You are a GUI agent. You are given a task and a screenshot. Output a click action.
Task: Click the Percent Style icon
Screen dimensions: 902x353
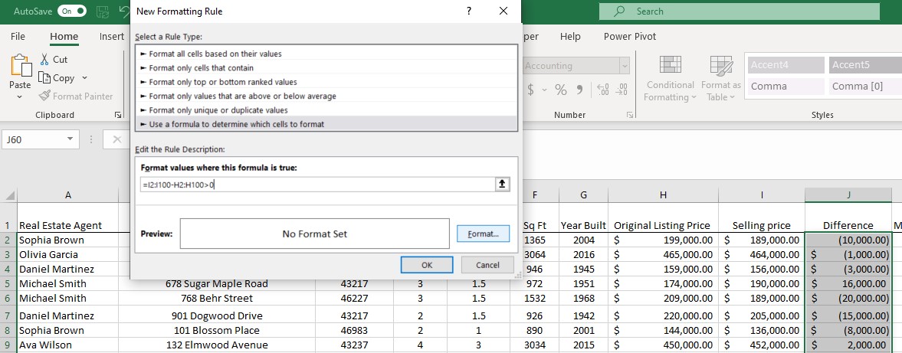point(561,90)
